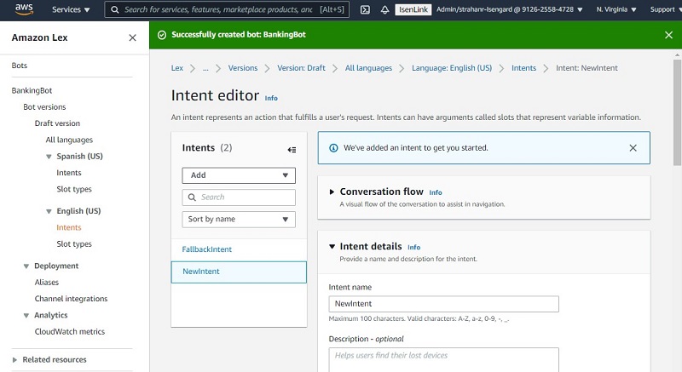This screenshot has height=372, width=682.
Task: Open the notifications bell icon
Action: coord(384,9)
